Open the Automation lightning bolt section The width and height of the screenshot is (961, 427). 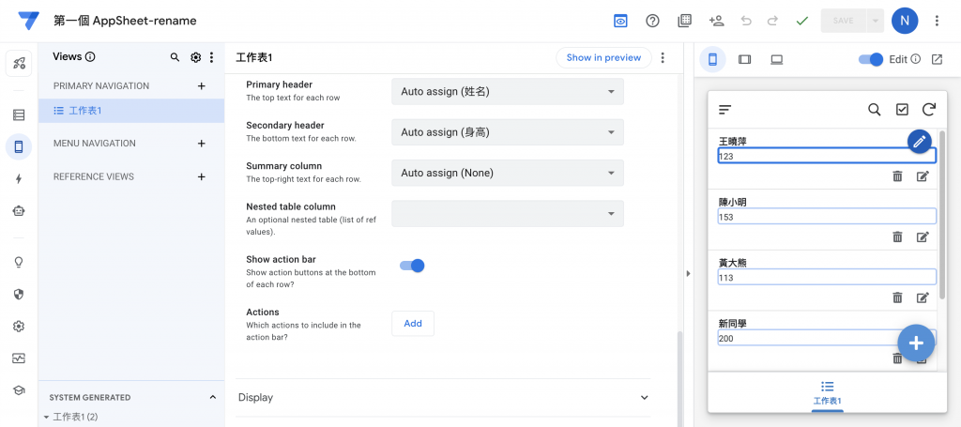point(19,178)
